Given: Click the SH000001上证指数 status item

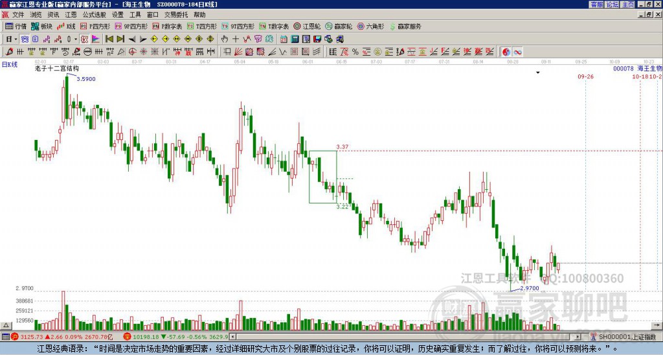Looking at the screenshot, I should pos(626,337).
